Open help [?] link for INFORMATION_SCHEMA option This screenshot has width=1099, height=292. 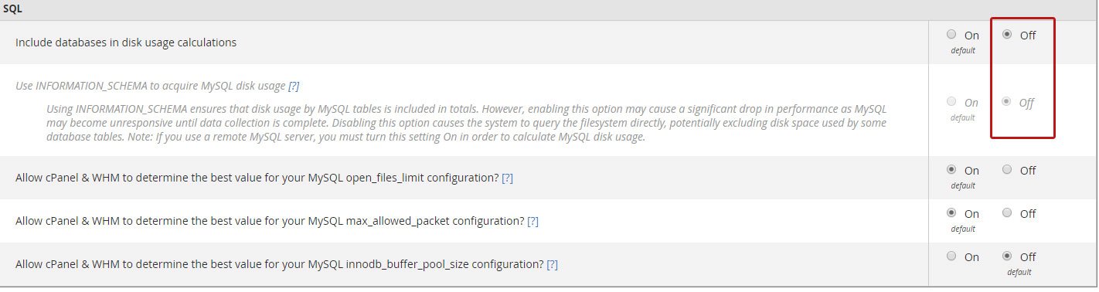pyautogui.click(x=294, y=86)
